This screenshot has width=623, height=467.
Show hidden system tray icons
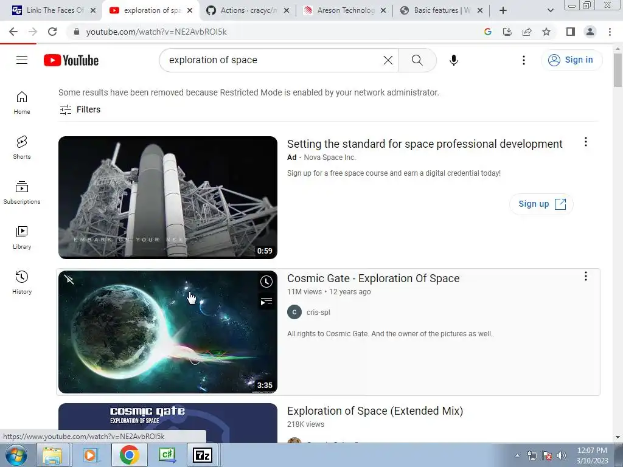click(x=517, y=455)
